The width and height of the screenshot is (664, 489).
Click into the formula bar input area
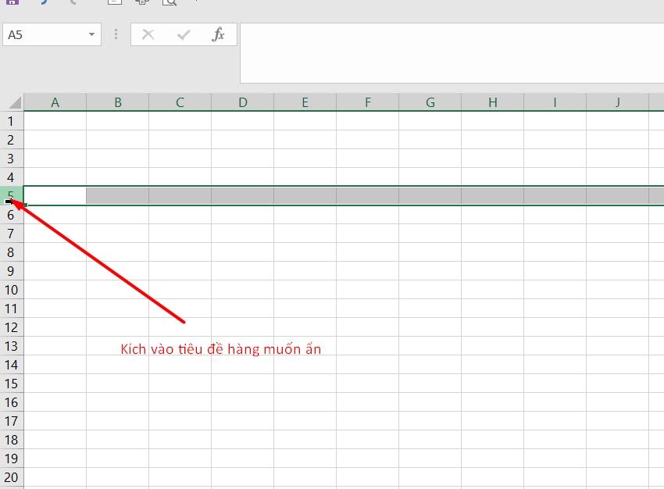coord(452,53)
